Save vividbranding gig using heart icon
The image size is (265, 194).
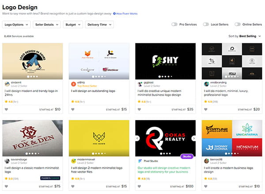pos(206,109)
